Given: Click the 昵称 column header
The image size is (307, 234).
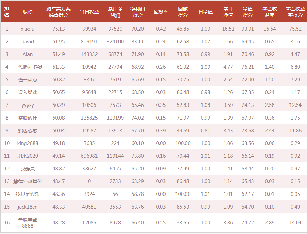Looking at the screenshot, I should tap(27, 12).
